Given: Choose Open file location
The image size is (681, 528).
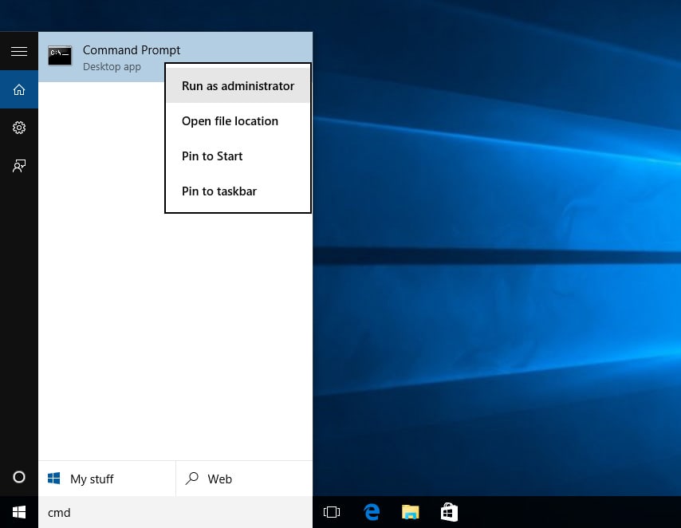Looking at the screenshot, I should pyautogui.click(x=230, y=120).
